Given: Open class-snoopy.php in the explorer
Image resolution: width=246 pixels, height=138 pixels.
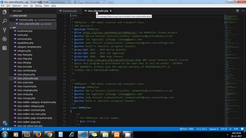Looking at the screenshot, I should point(33,98).
